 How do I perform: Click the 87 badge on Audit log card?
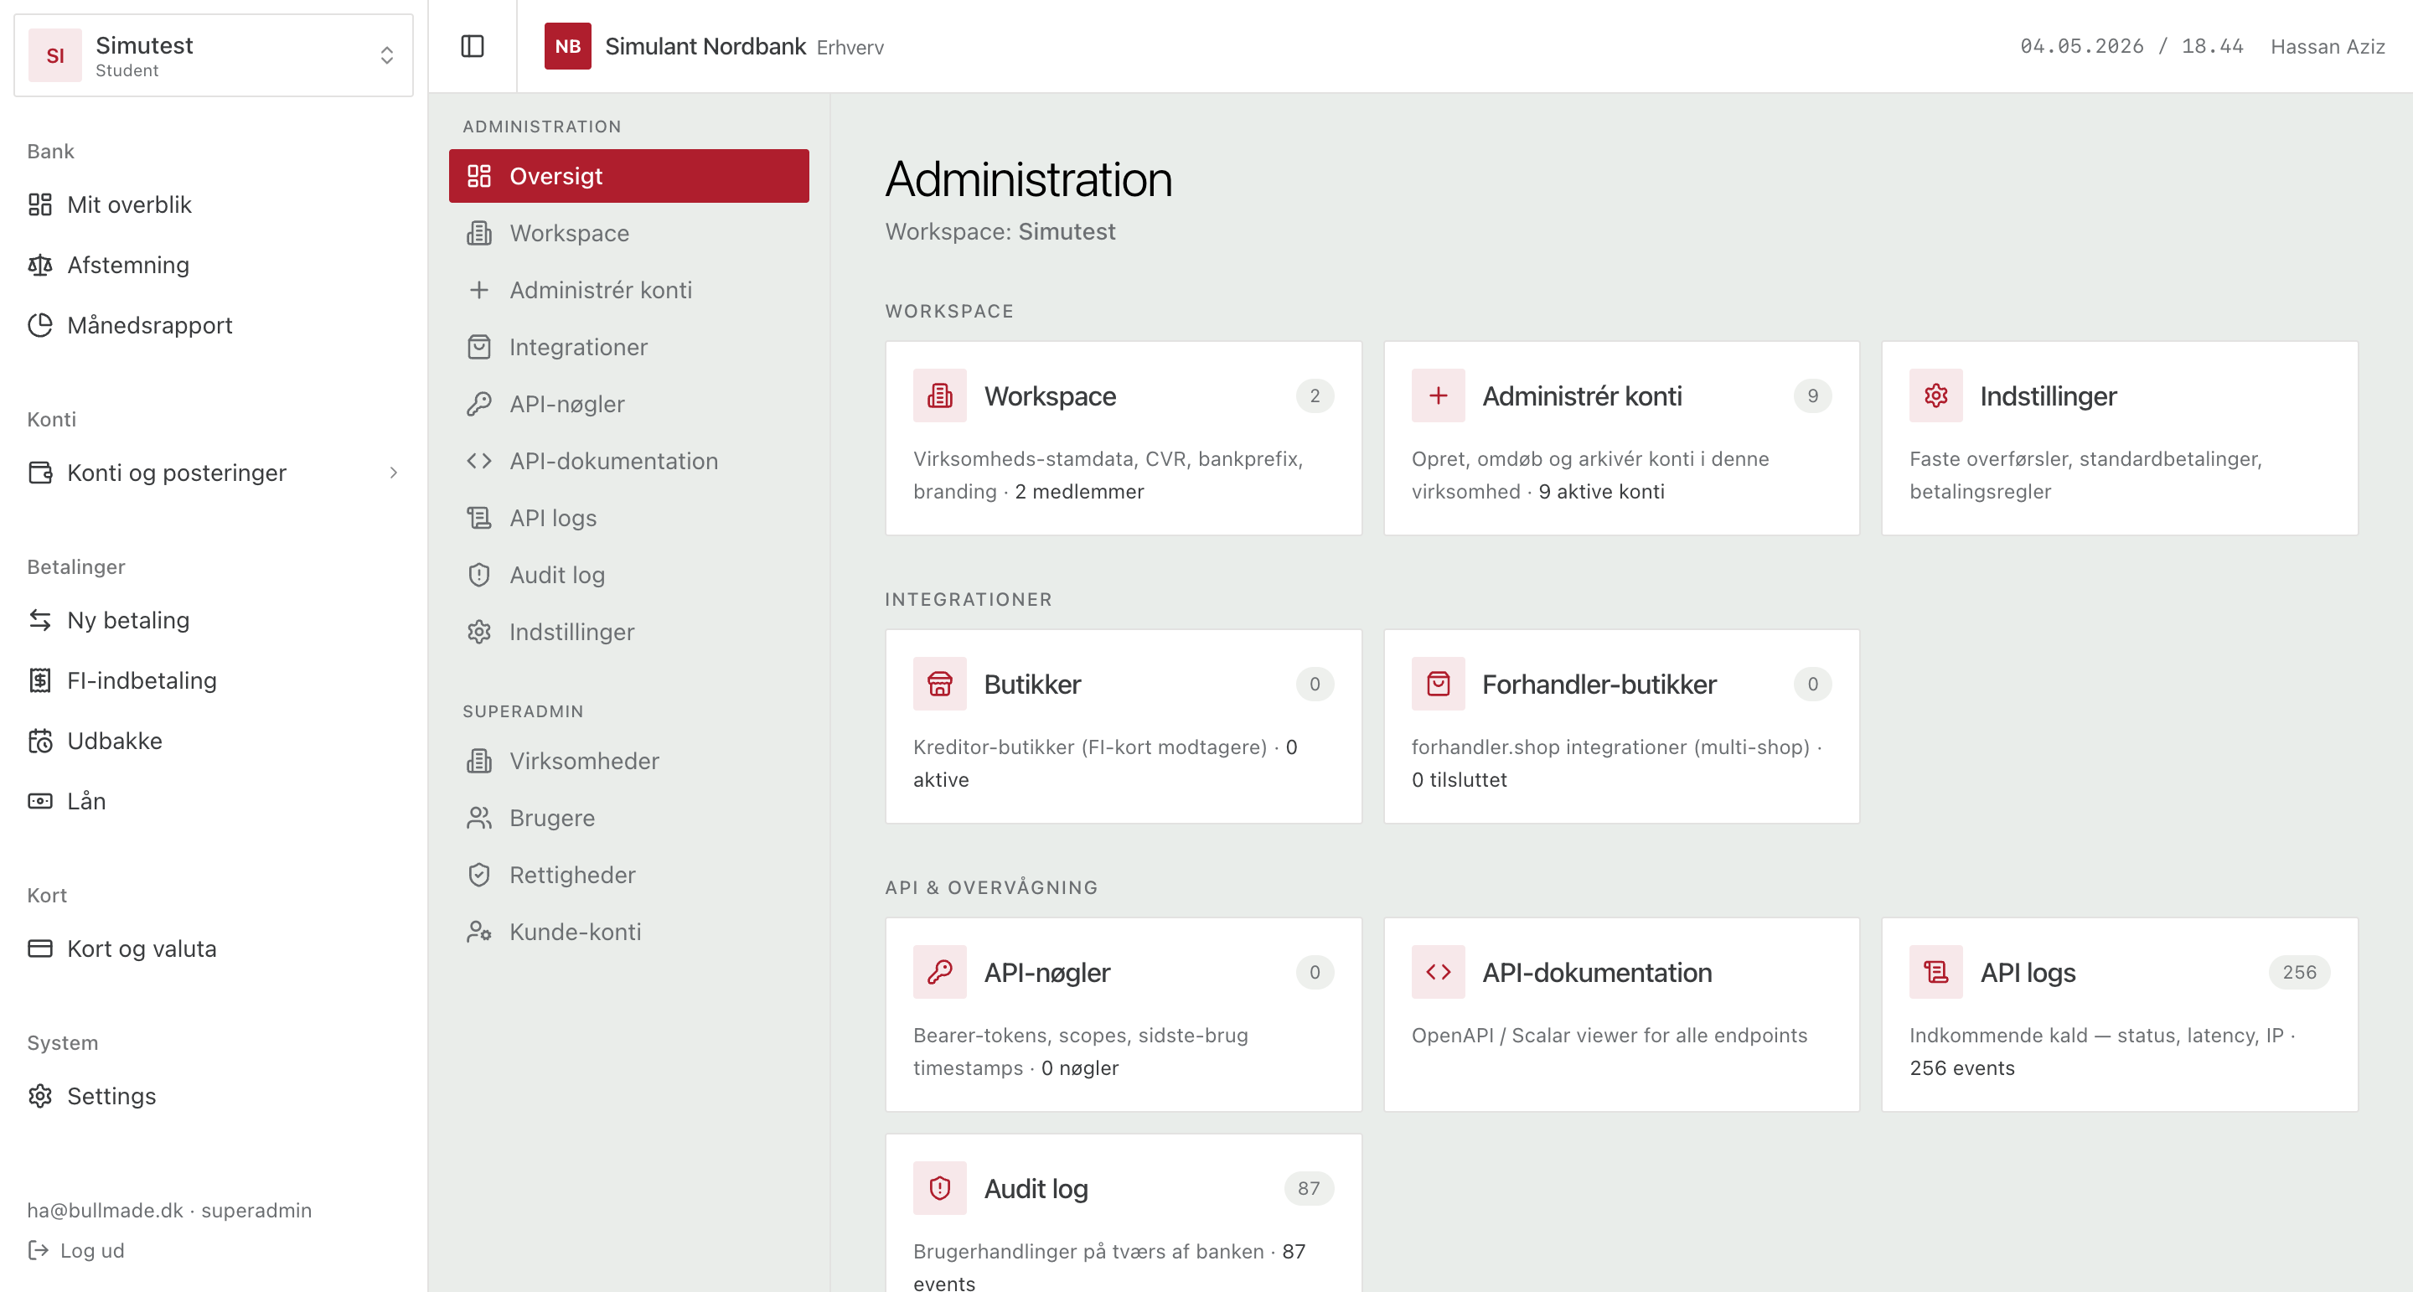[1309, 1189]
